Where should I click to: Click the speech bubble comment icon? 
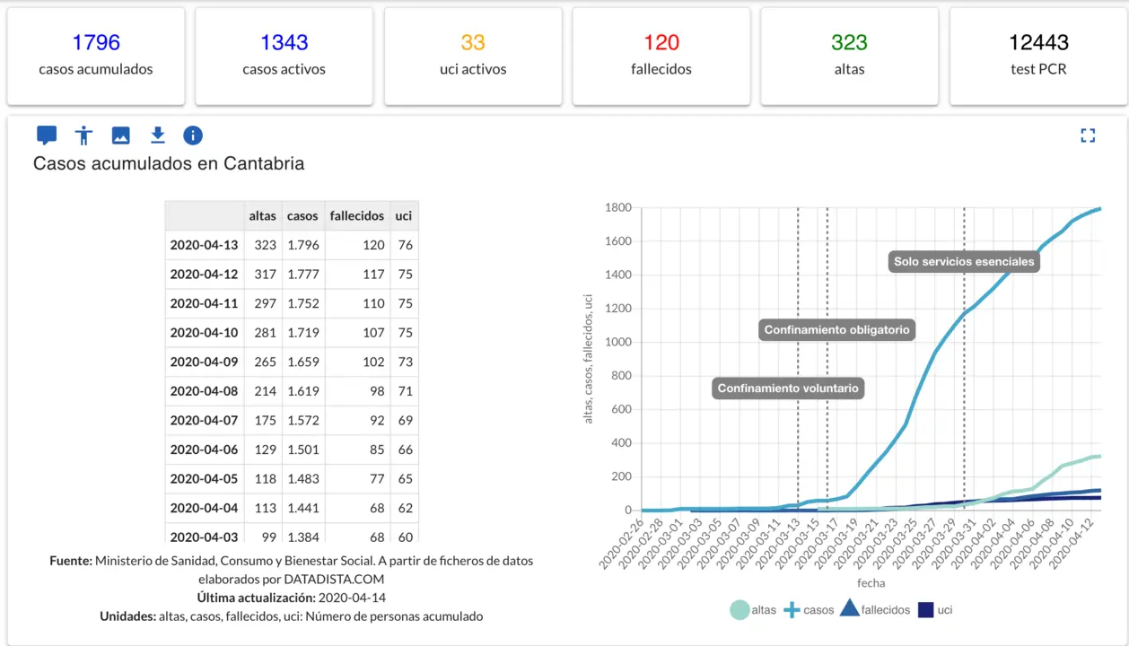pos(47,135)
